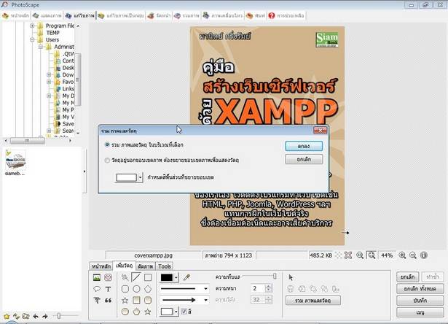Select the rich text tool
448x324 pixels.
[97, 300]
